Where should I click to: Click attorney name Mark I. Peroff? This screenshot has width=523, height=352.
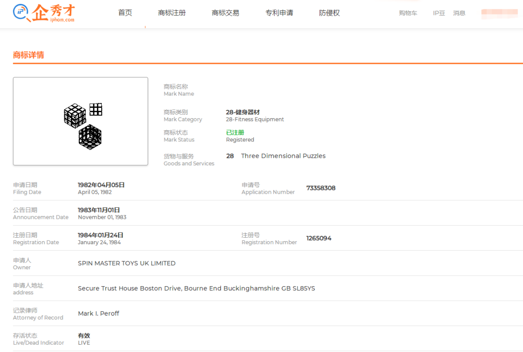click(x=98, y=313)
